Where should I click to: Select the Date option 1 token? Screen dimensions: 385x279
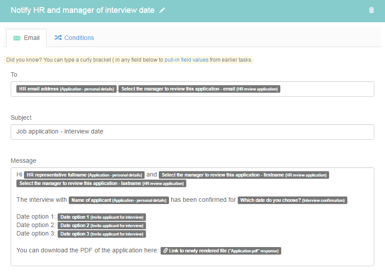(102, 217)
